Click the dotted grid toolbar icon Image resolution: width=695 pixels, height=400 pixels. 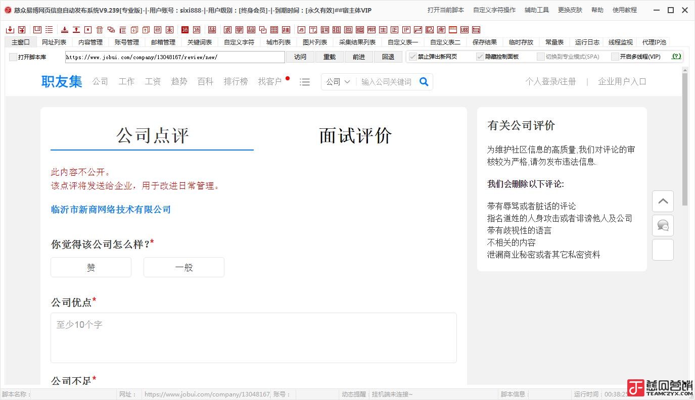coord(274,30)
